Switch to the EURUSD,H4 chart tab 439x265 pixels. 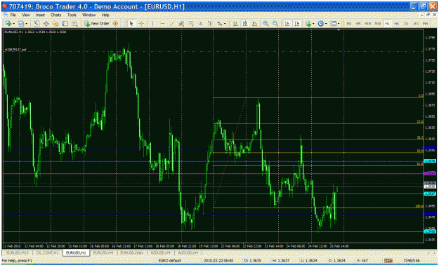[x=103, y=252]
